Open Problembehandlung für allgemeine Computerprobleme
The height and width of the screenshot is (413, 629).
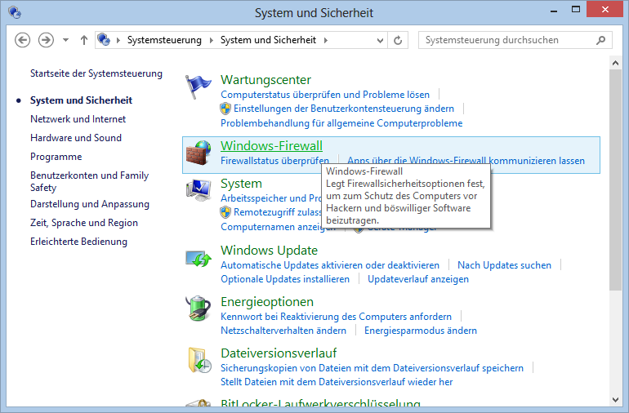tap(341, 123)
